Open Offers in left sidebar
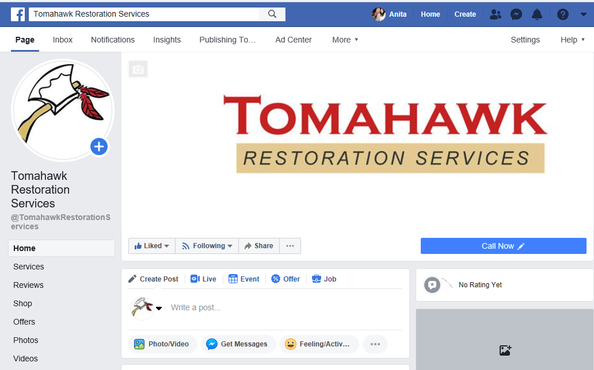This screenshot has height=370, width=594. tap(24, 322)
